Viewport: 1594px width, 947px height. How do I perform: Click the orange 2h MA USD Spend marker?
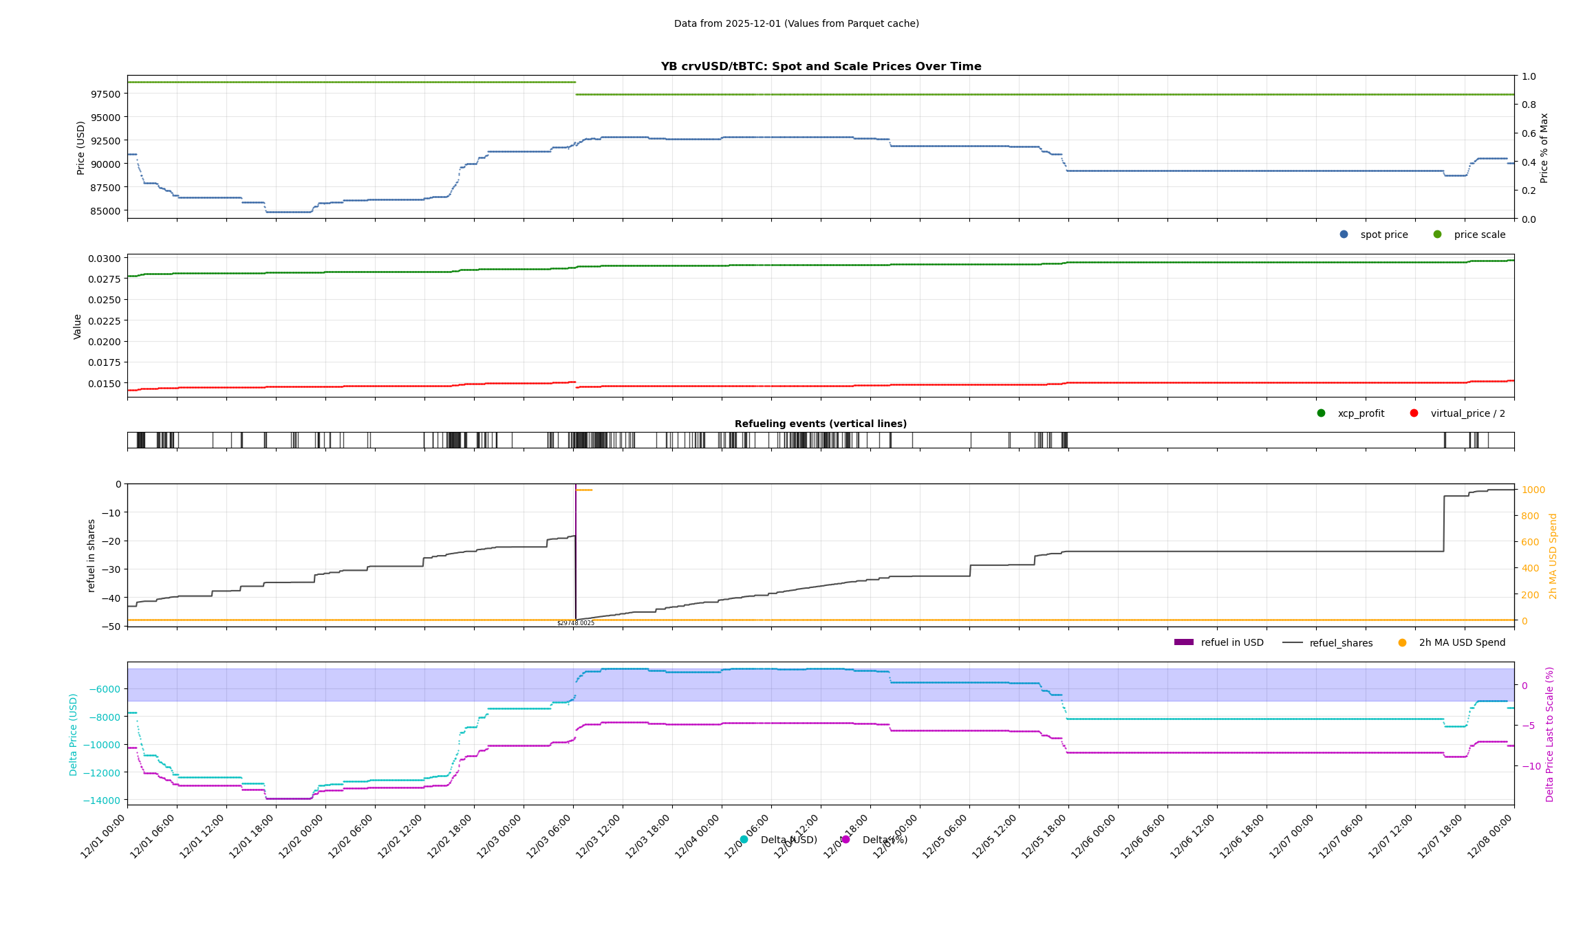pos(1402,642)
